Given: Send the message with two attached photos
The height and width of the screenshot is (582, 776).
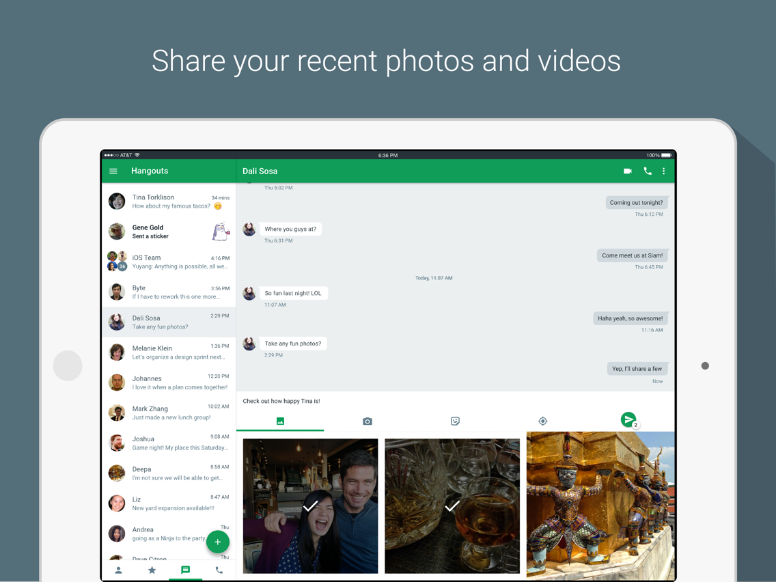Looking at the screenshot, I should 629,420.
